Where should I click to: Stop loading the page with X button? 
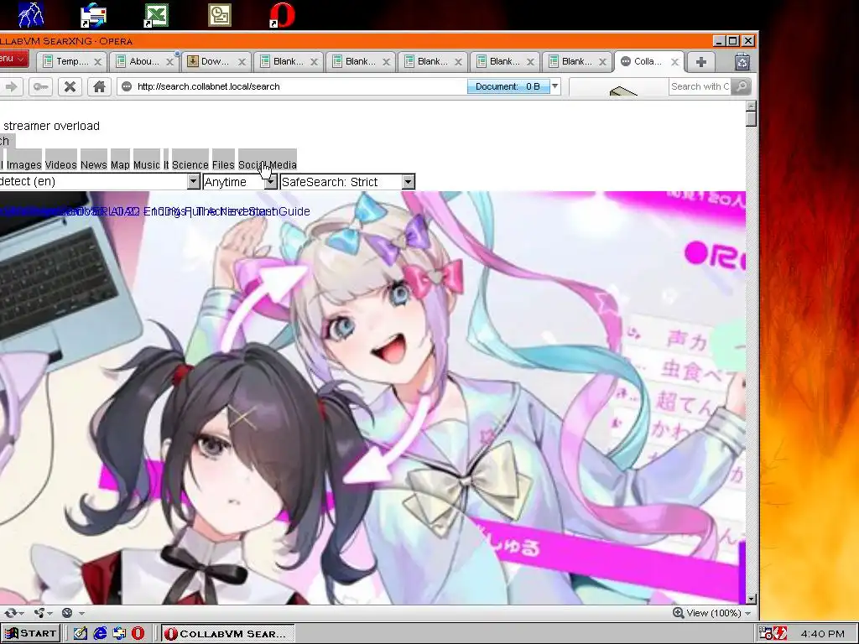click(x=70, y=86)
